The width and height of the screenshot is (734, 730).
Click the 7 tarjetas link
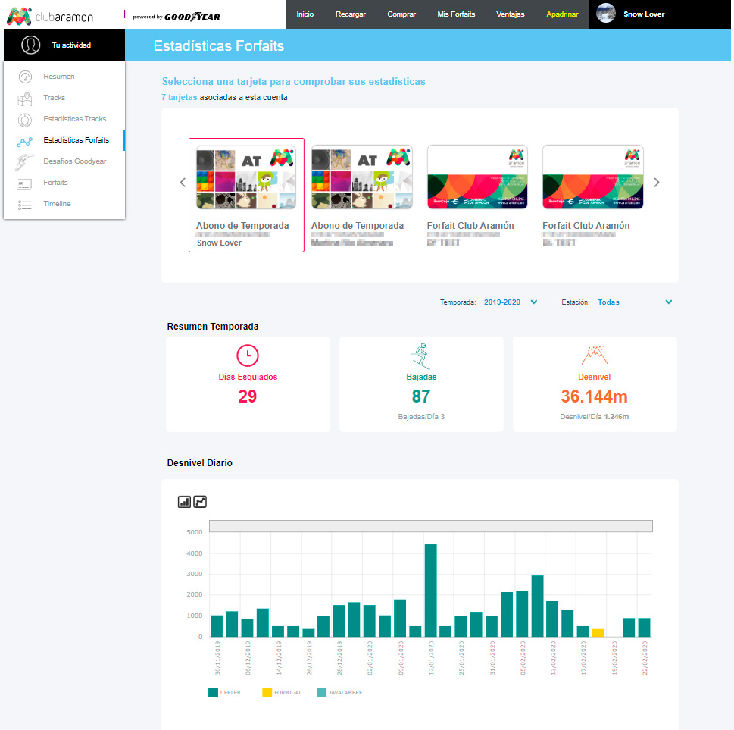(180, 97)
